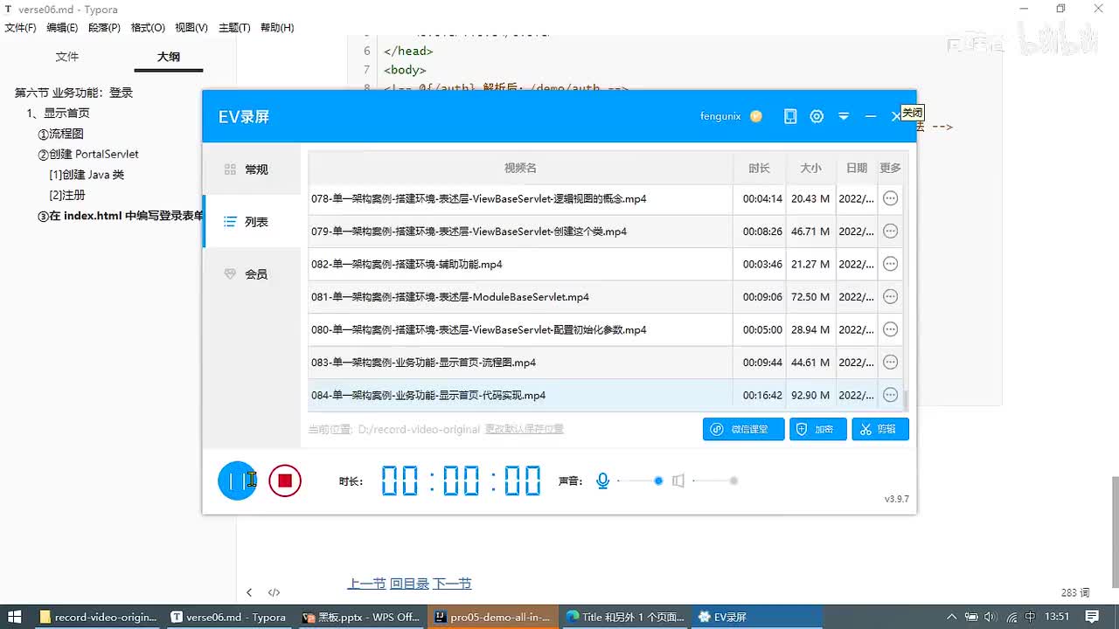This screenshot has height=629, width=1119.
Task: Go to outline item ②创建 PortalServlet
Action: tap(88, 154)
